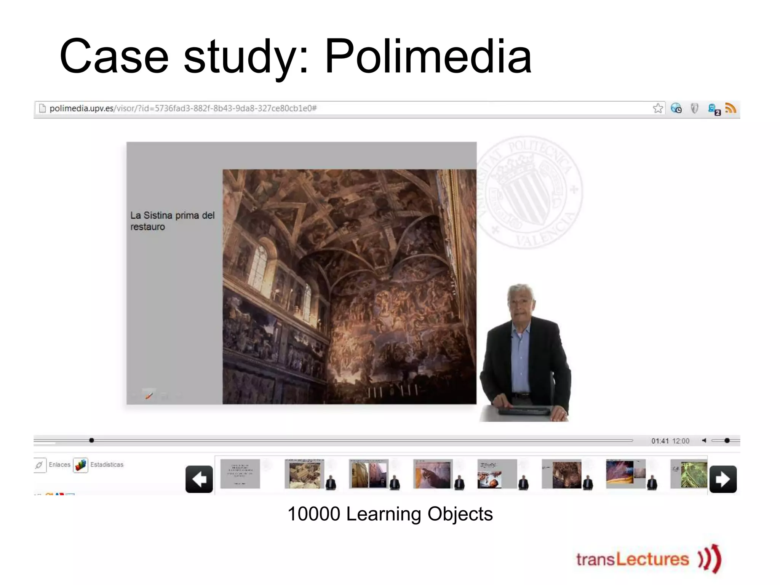Click the 01:41 elapsed time readout

(660, 441)
